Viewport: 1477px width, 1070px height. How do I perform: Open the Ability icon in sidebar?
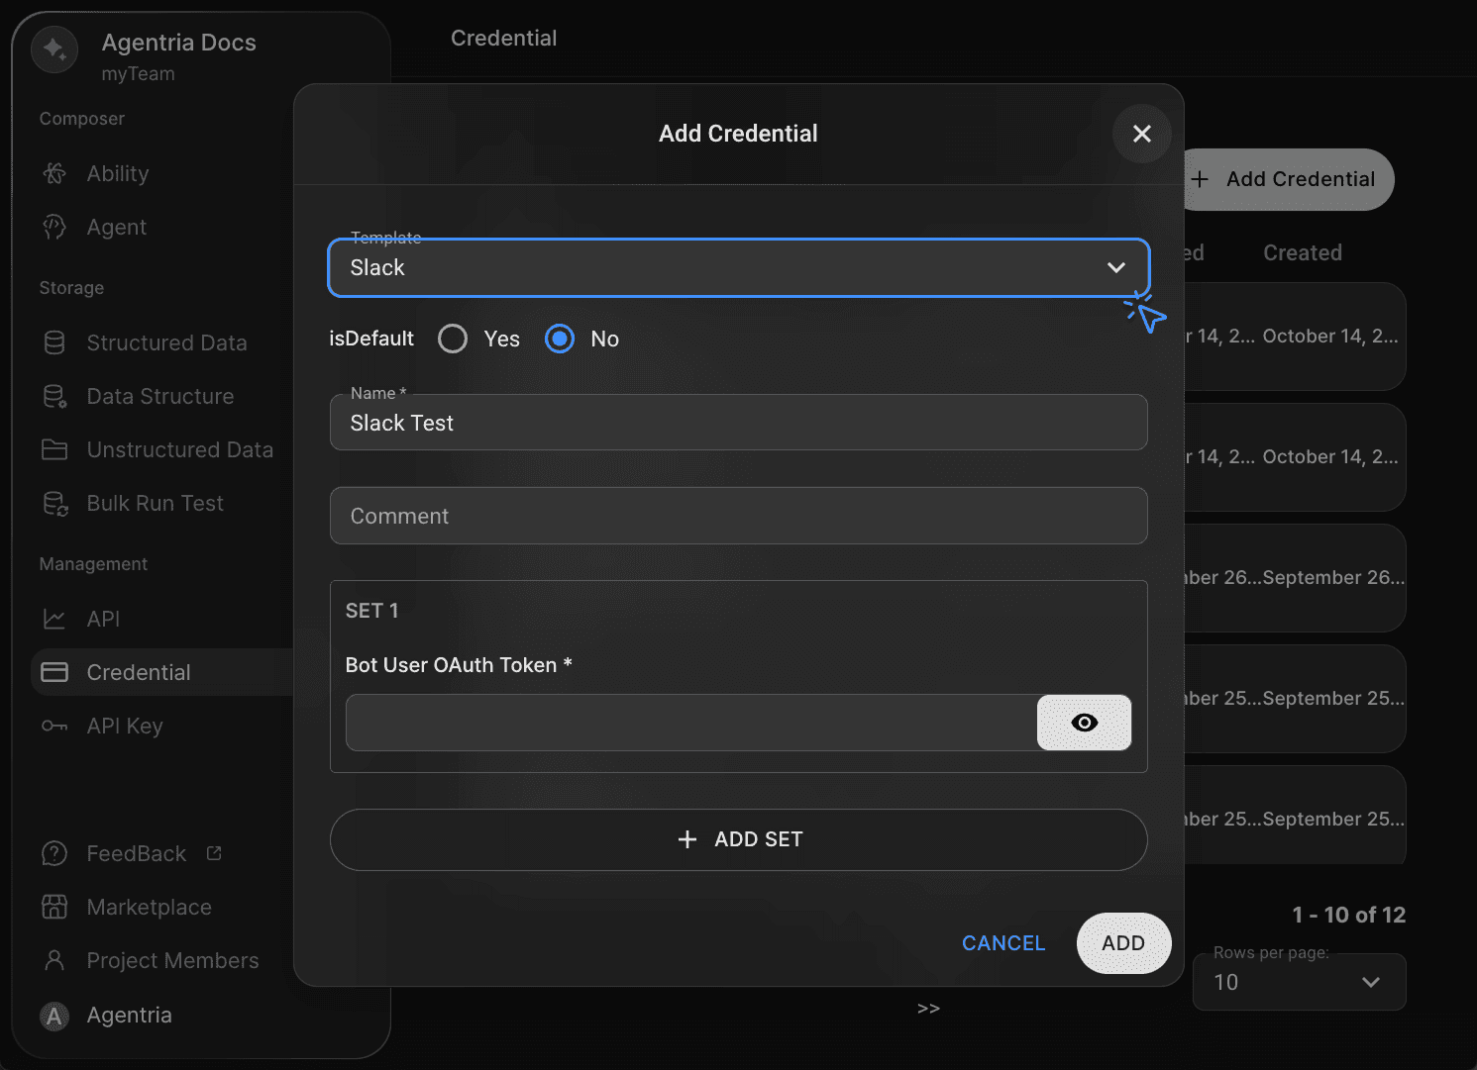[54, 173]
